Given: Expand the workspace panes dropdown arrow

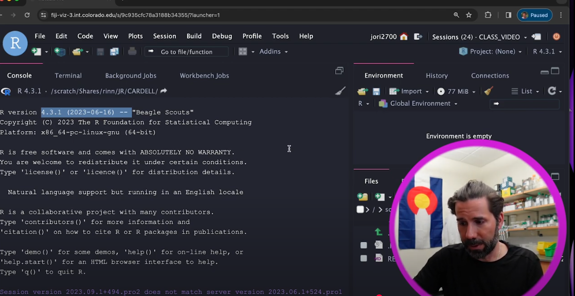Looking at the screenshot, I should pyautogui.click(x=253, y=52).
